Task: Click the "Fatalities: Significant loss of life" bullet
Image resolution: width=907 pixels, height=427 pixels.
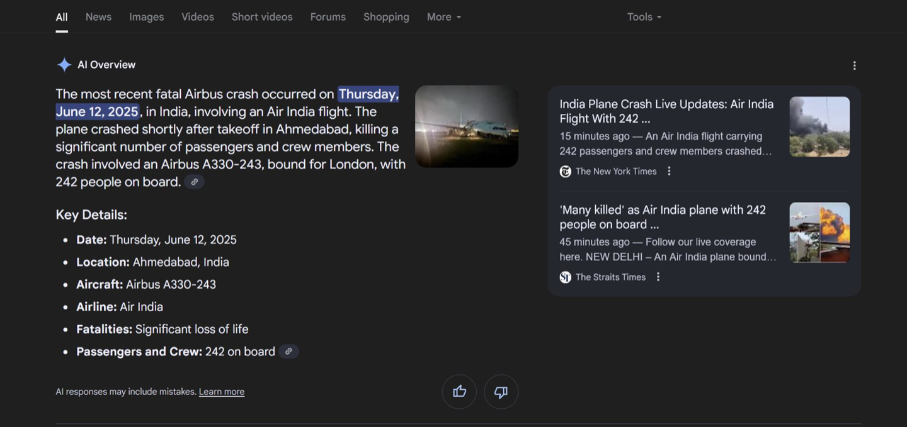Action: 163,330
